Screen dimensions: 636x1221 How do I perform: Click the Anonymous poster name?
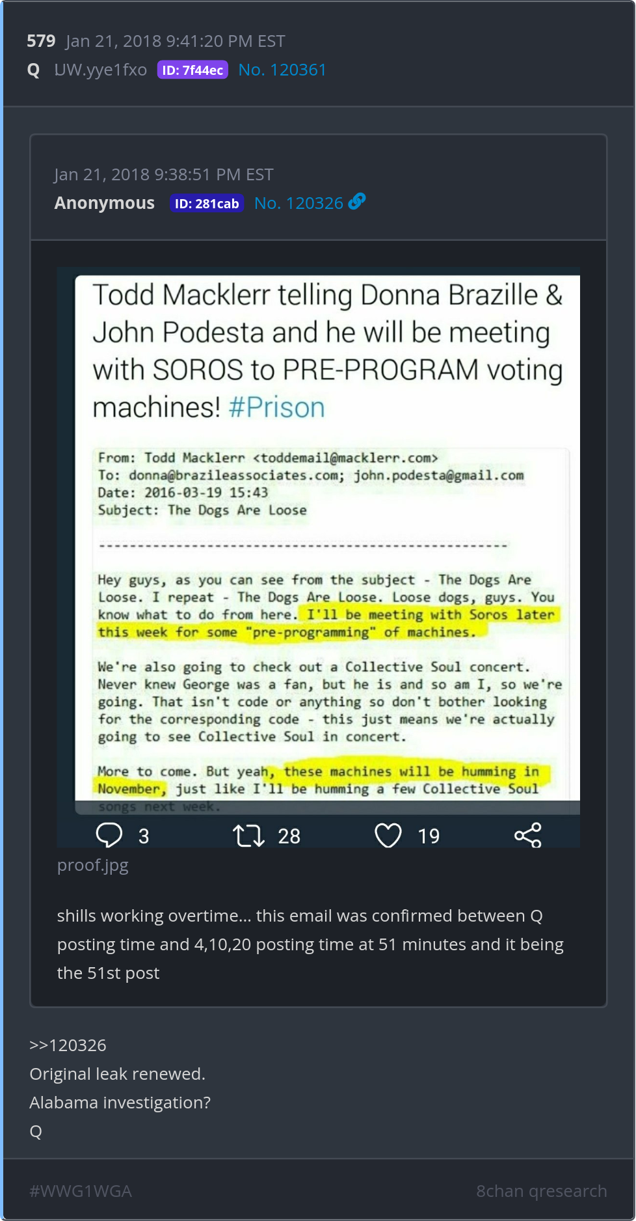point(105,203)
